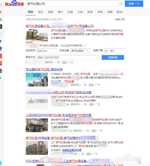Click shield icon of 喷涂废气处理 result
The width and height of the screenshot is (150, 166).
pyautogui.click(x=88, y=131)
